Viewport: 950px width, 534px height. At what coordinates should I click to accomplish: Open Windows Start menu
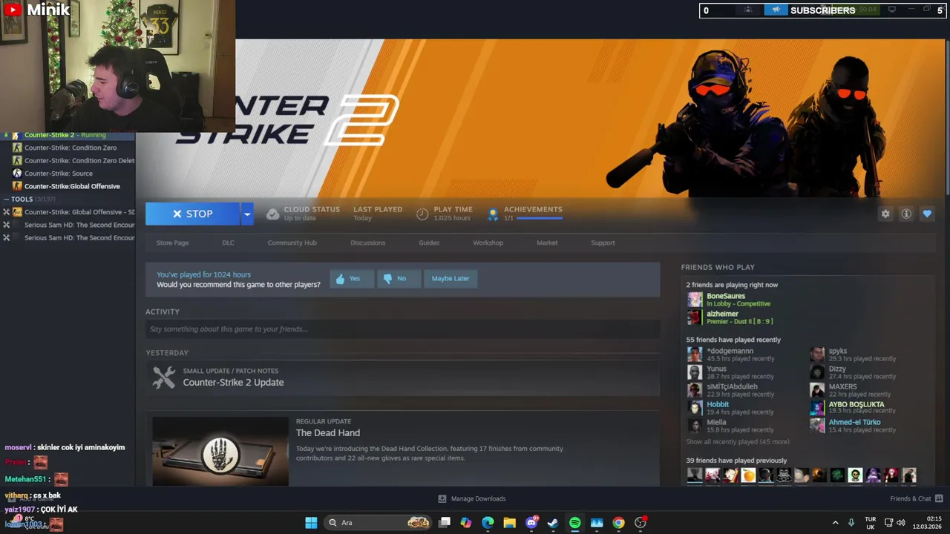pyautogui.click(x=311, y=523)
